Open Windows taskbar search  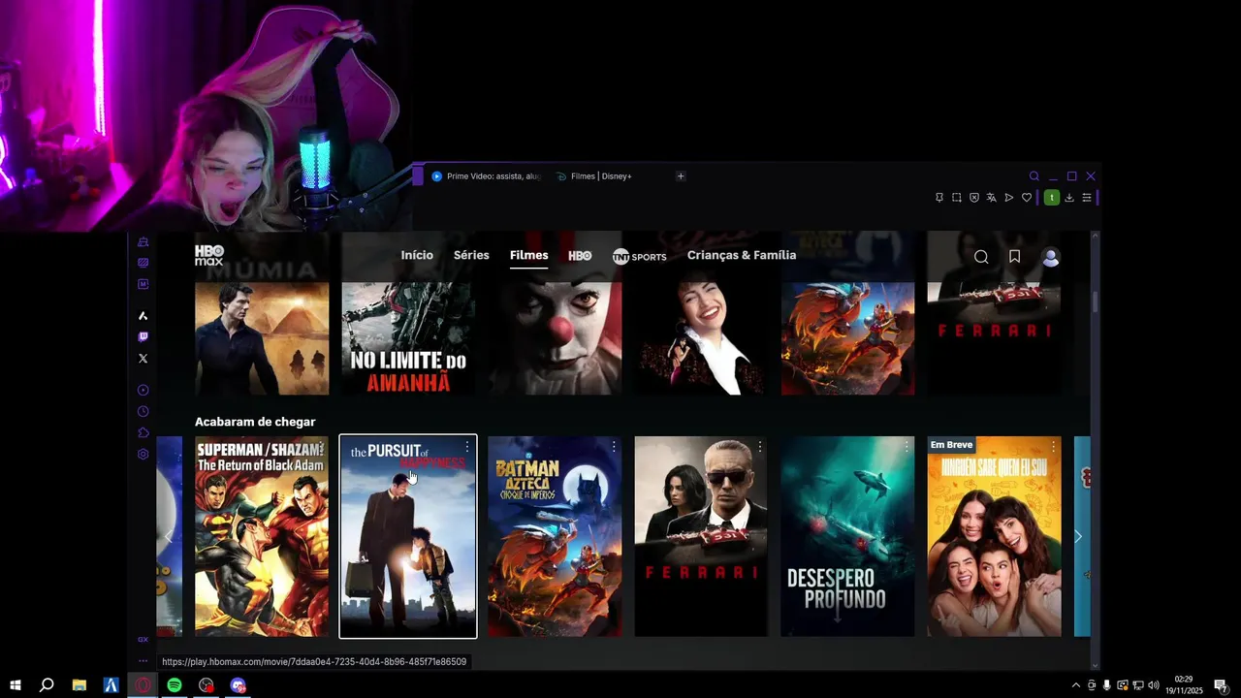click(x=46, y=685)
